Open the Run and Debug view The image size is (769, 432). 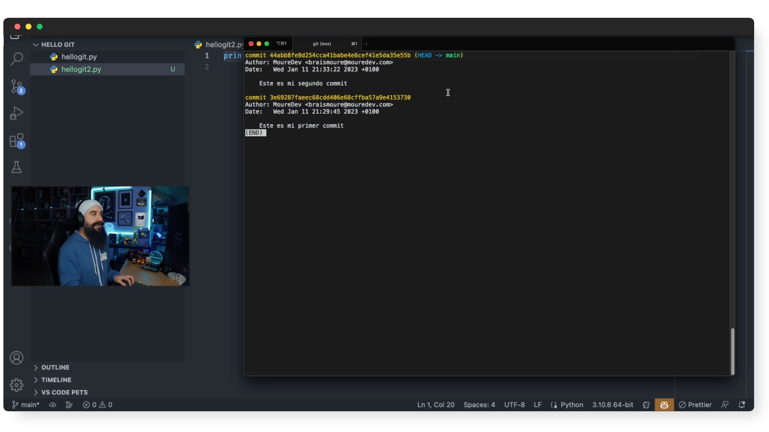tap(16, 113)
